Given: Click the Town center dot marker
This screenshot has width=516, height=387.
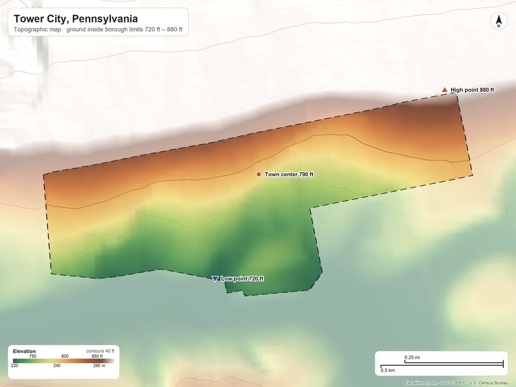Looking at the screenshot, I should [x=258, y=174].
